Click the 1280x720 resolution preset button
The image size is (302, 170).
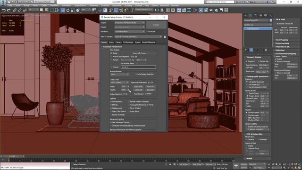click(x=138, y=90)
